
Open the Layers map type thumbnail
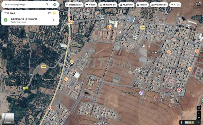pos(8,118)
